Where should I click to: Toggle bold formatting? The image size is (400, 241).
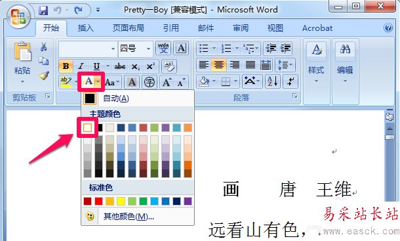[66, 66]
